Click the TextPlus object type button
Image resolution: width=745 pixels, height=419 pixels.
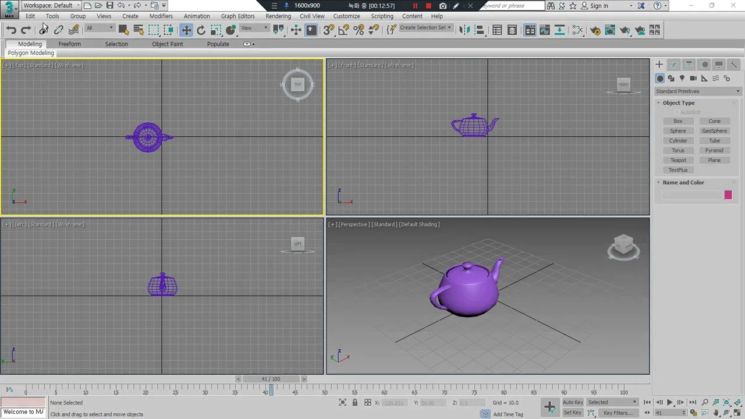[678, 170]
